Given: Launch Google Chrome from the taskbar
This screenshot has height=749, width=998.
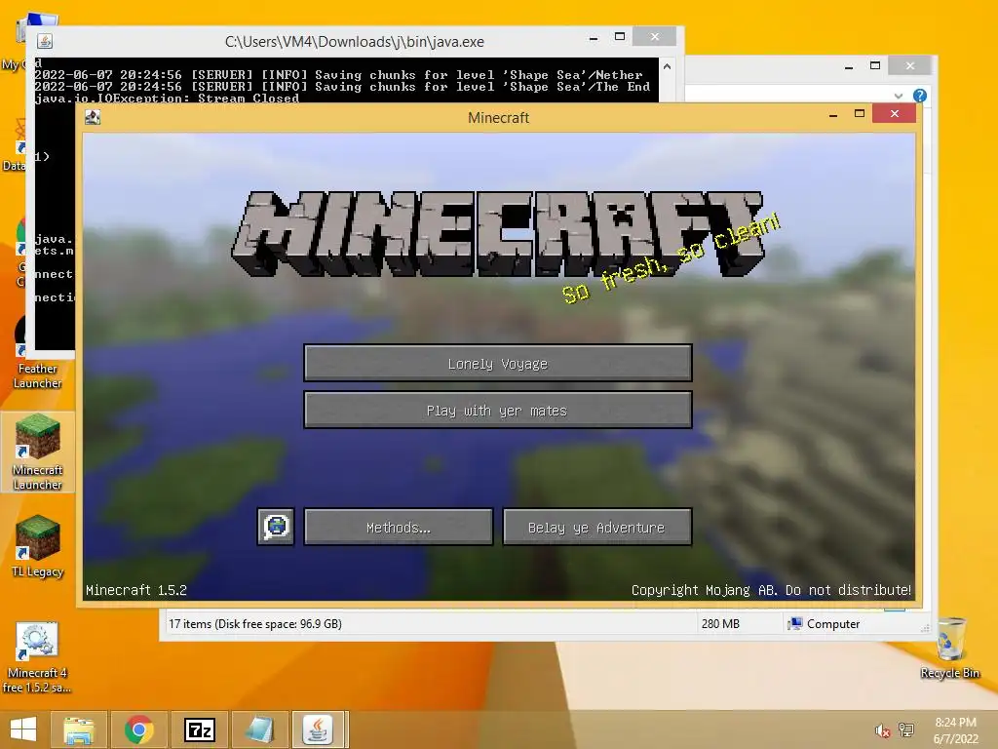Looking at the screenshot, I should click(138, 729).
